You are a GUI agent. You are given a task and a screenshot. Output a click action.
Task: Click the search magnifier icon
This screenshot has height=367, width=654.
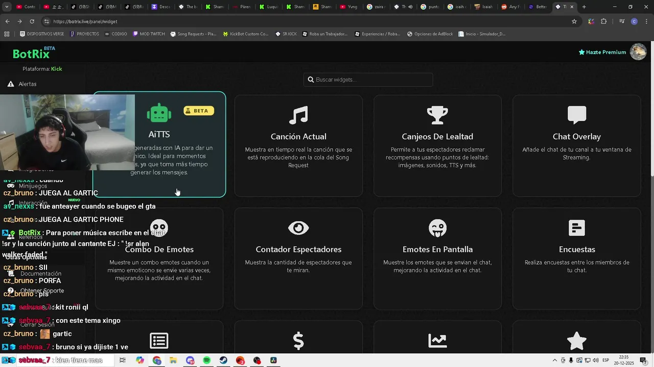point(311,80)
